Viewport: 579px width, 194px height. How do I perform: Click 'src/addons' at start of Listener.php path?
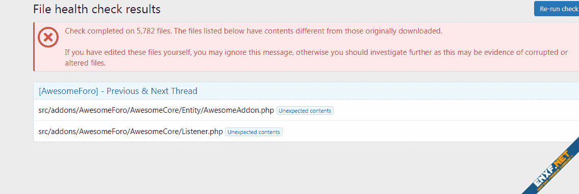tap(57, 132)
